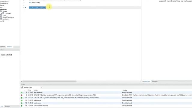Select the 'CREATE TABLE _notused' output action

(66, 98)
